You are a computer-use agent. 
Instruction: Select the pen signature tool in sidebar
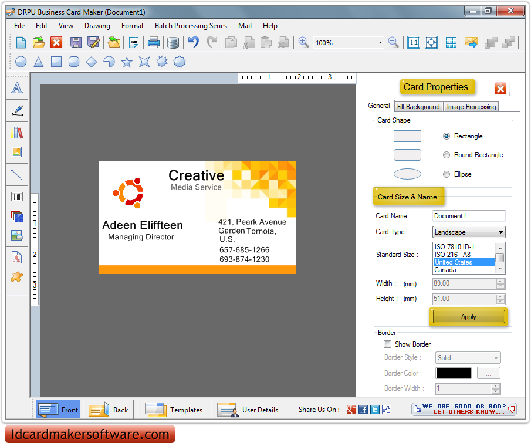[17, 110]
